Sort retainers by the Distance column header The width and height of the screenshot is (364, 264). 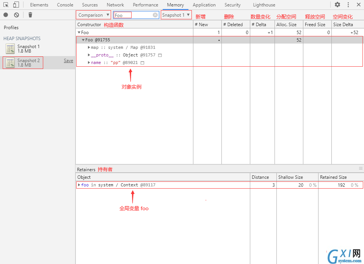click(x=263, y=177)
